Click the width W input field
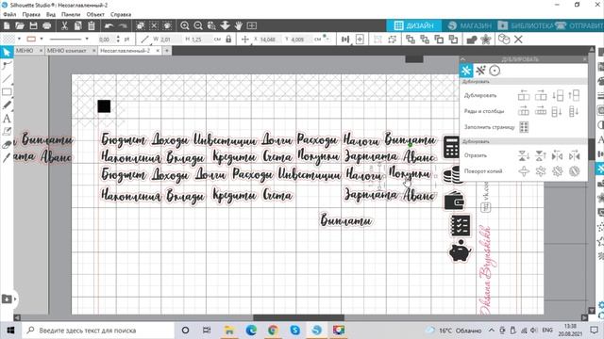The height and width of the screenshot is (339, 604). 170,40
